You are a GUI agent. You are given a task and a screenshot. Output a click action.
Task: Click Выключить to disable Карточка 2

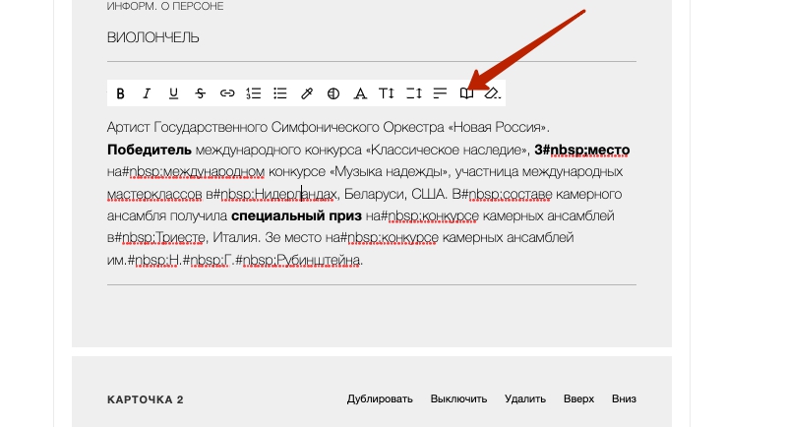[458, 399]
